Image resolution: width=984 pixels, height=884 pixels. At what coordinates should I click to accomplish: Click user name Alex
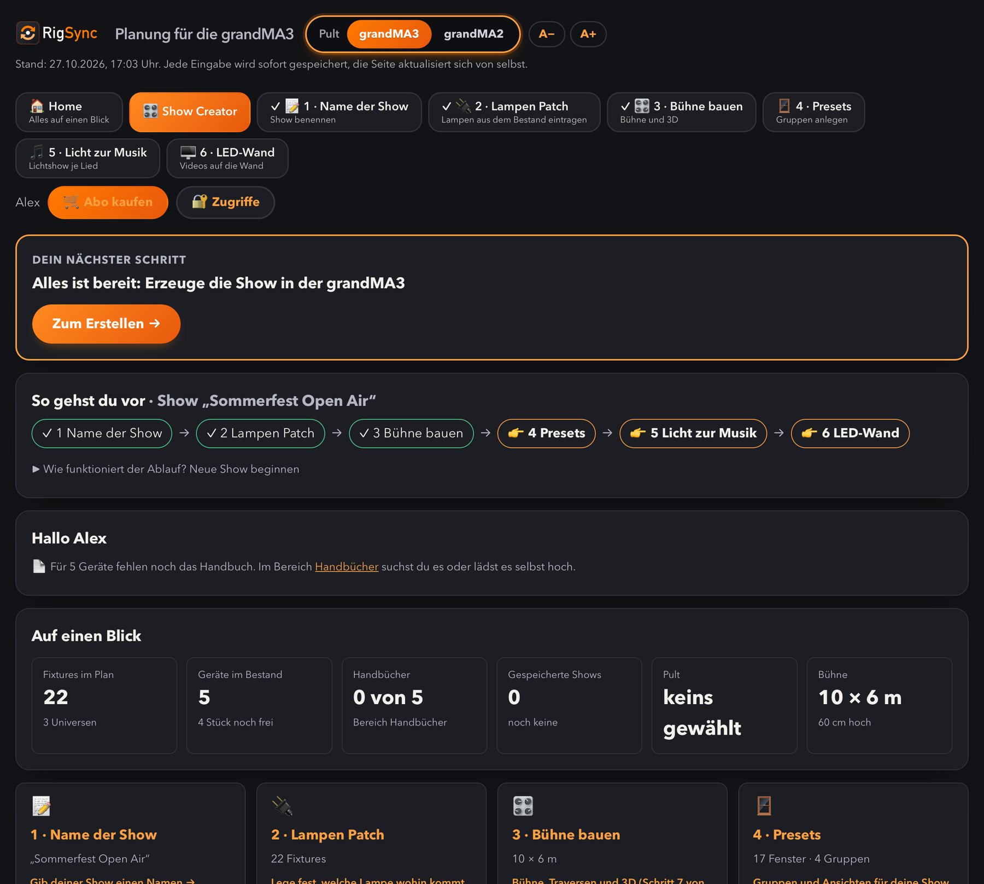tap(28, 202)
